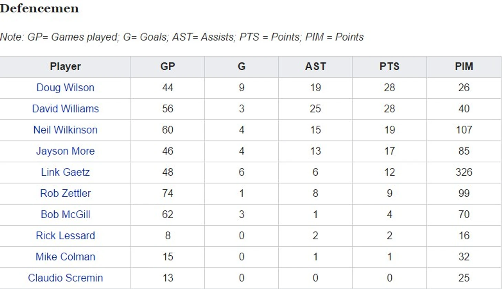502x289 pixels.
Task: Click the italic abbreviations note text
Action: pyautogui.click(x=182, y=37)
